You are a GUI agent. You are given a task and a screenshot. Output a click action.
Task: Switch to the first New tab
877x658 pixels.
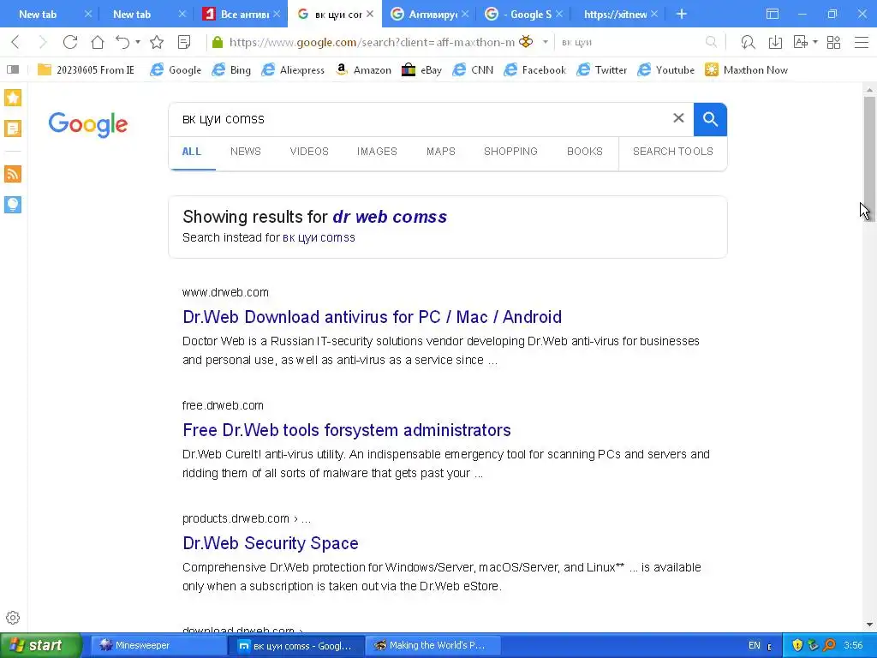38,14
